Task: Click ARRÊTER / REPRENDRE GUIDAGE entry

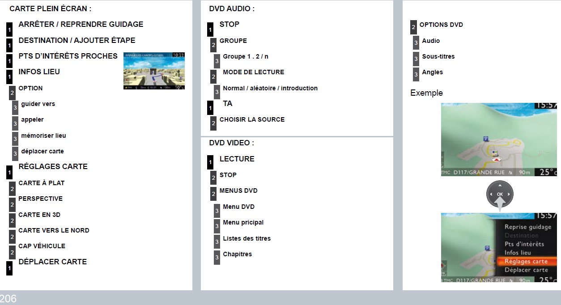Action: point(81,25)
